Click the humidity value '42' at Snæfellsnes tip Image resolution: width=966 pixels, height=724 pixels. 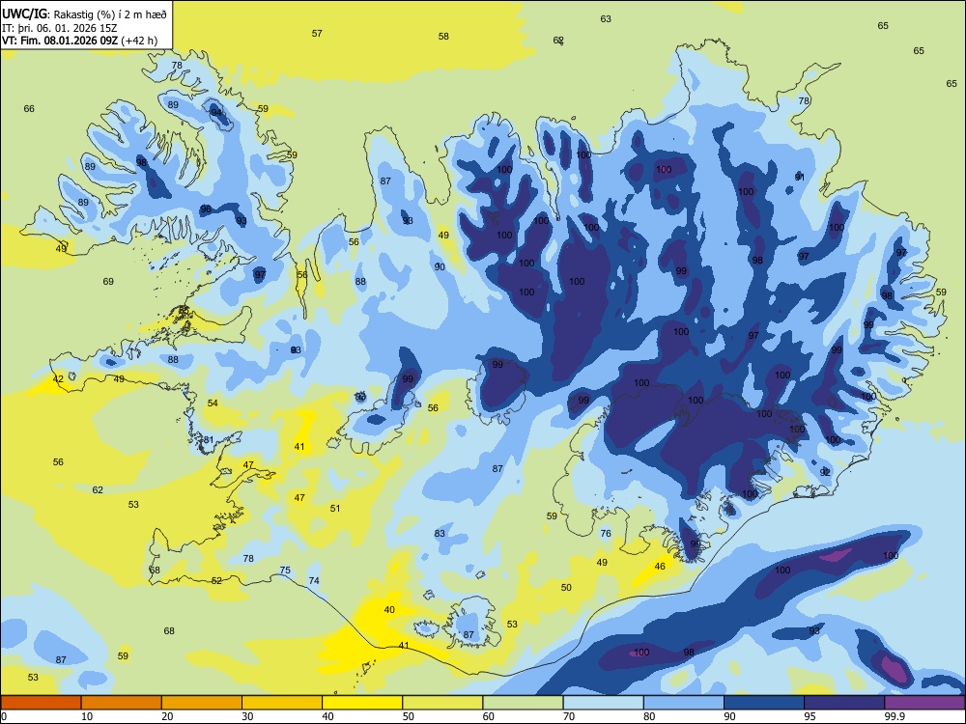coord(58,379)
